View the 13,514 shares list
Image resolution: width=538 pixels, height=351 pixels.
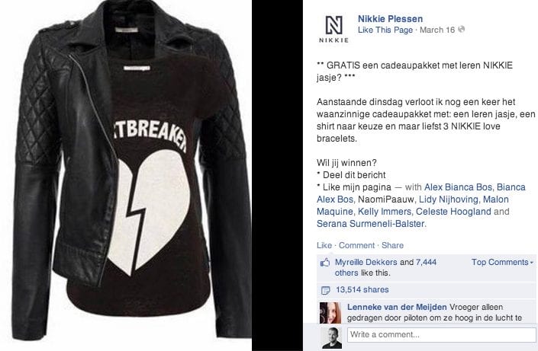(x=362, y=289)
